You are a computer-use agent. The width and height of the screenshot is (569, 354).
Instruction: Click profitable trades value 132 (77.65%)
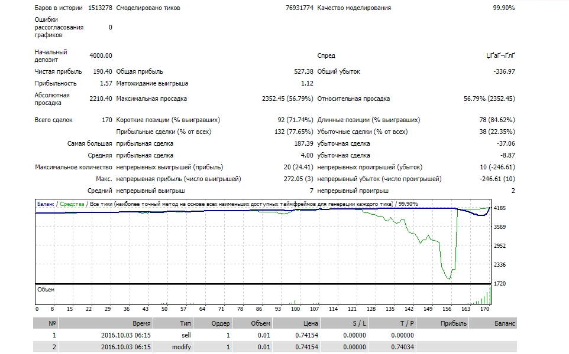point(294,132)
